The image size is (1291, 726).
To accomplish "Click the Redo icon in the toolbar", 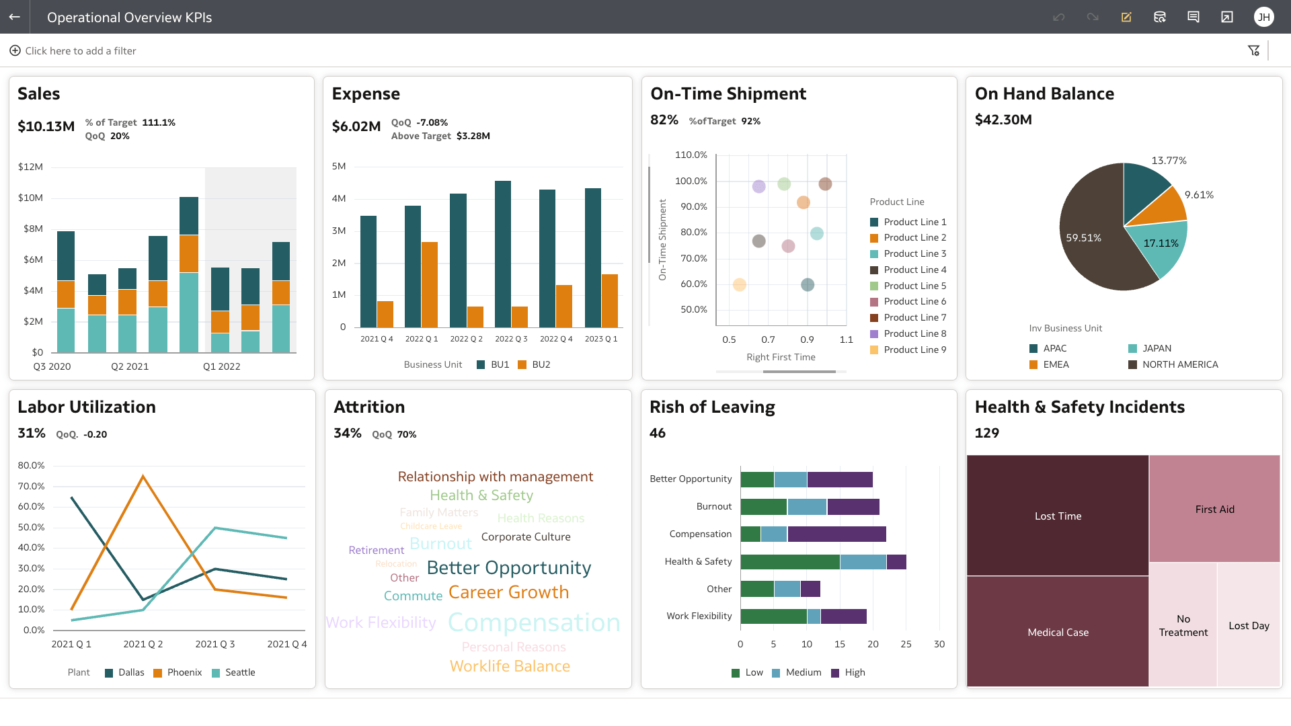I will click(1092, 17).
